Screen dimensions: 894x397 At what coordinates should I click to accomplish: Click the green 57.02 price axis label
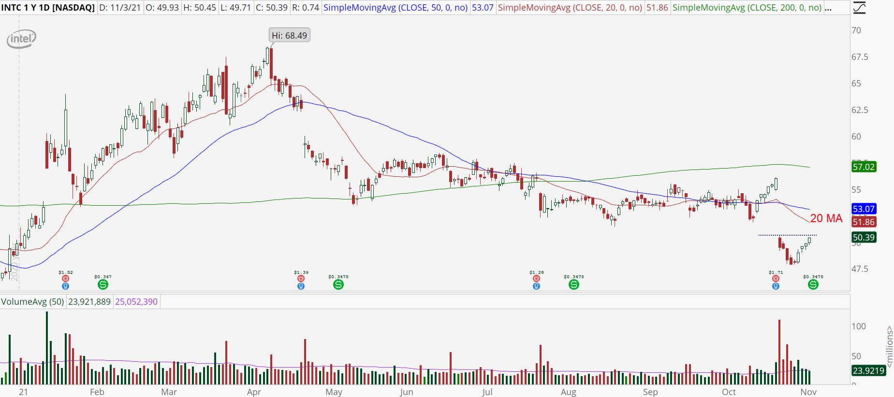pos(864,167)
